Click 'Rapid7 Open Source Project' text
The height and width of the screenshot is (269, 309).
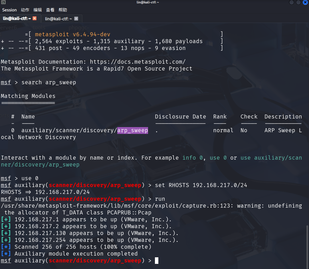pyautogui.click(x=148, y=69)
